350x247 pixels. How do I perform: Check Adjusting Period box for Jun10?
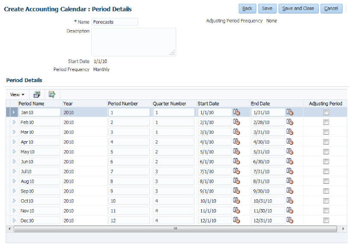326,161
